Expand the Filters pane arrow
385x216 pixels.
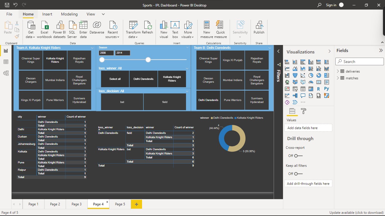pyautogui.click(x=278, y=51)
